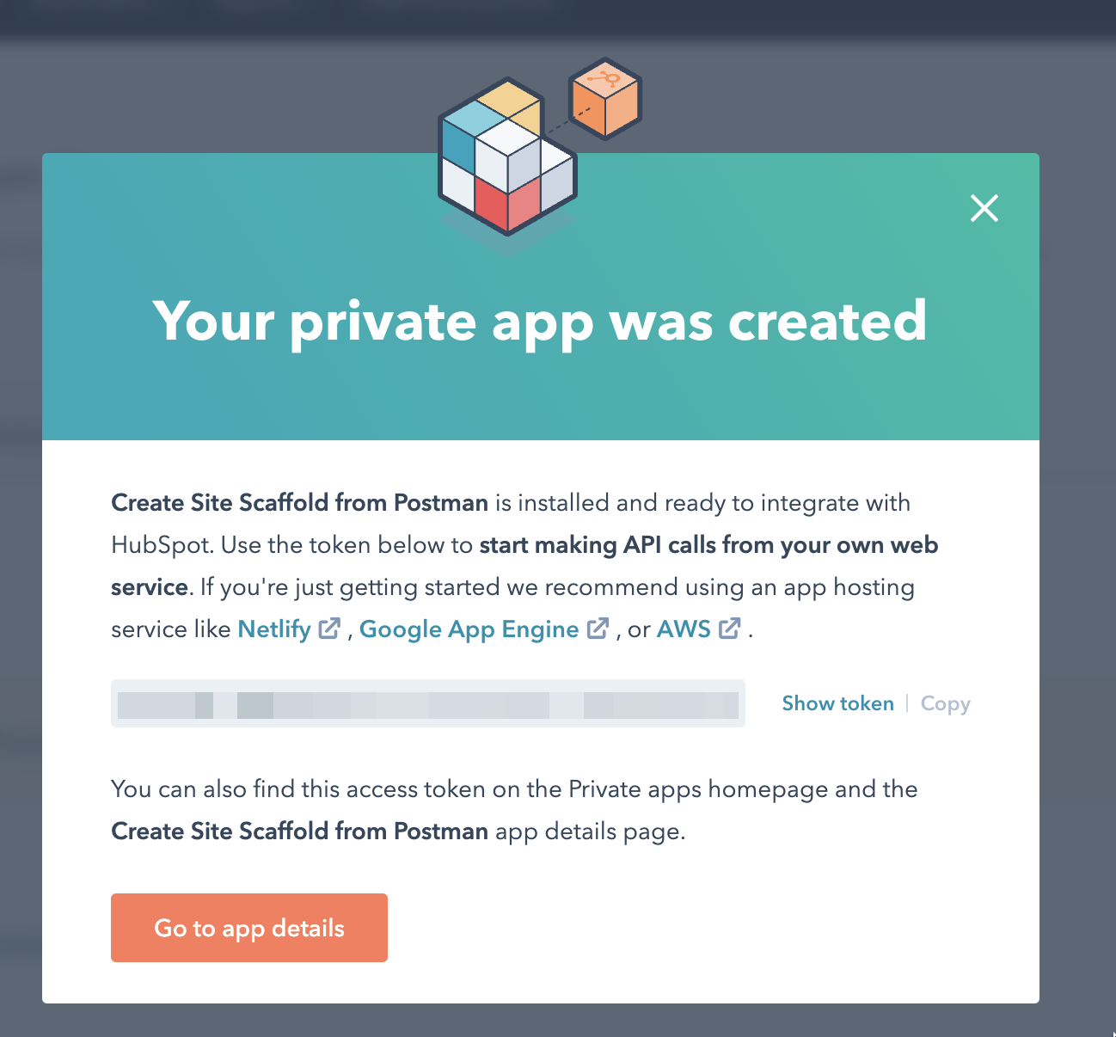Toggle token visibility using Show token
This screenshot has width=1116, height=1037.
pos(837,703)
